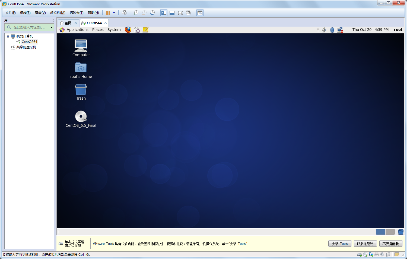Click the Trash applet in bottom panel
The image size is (407, 259).
point(401,232)
